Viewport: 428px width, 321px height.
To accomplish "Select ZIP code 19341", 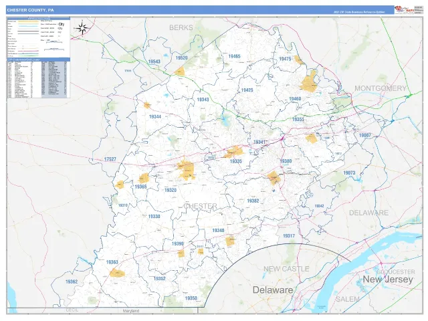I will (x=259, y=142).
